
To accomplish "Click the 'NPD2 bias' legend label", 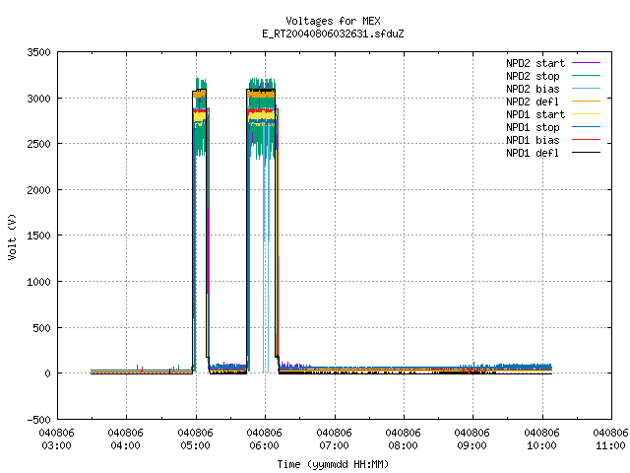I will [x=533, y=89].
